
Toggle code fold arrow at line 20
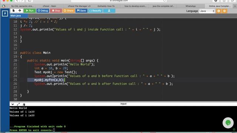point(18,61)
